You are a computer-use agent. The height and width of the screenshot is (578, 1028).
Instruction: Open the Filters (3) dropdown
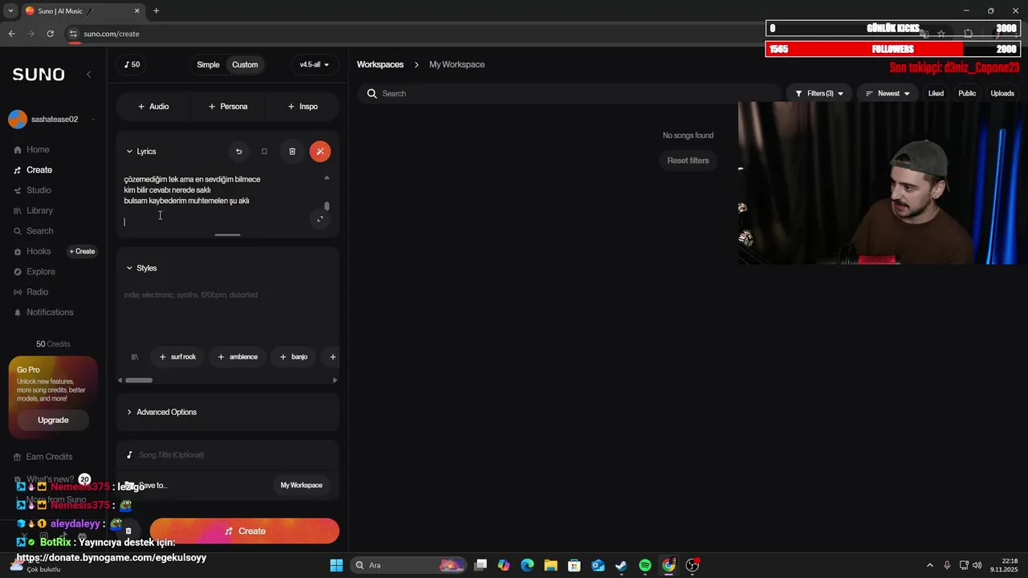click(819, 93)
